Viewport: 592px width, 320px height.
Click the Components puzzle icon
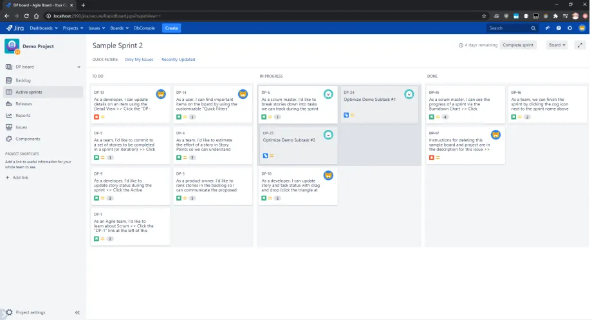coord(8,139)
